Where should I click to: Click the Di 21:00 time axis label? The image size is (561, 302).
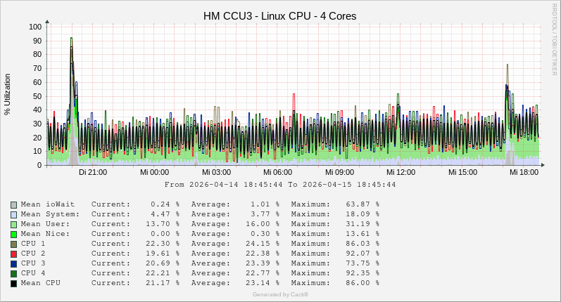point(93,172)
